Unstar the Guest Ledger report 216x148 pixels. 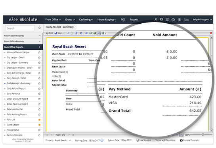(39, 125)
